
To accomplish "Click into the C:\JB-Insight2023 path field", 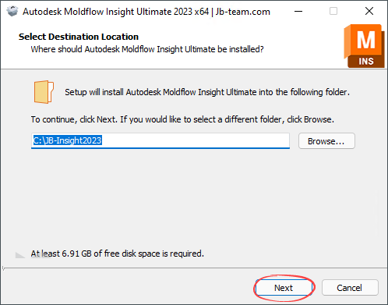I will [x=160, y=140].
